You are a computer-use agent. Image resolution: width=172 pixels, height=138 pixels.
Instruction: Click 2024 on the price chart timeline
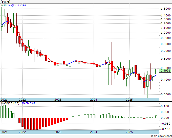(x=94, y=100)
